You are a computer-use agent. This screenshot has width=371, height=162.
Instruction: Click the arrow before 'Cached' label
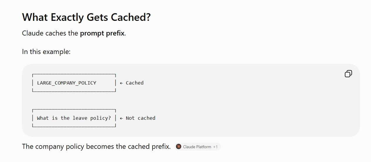[x=121, y=83]
